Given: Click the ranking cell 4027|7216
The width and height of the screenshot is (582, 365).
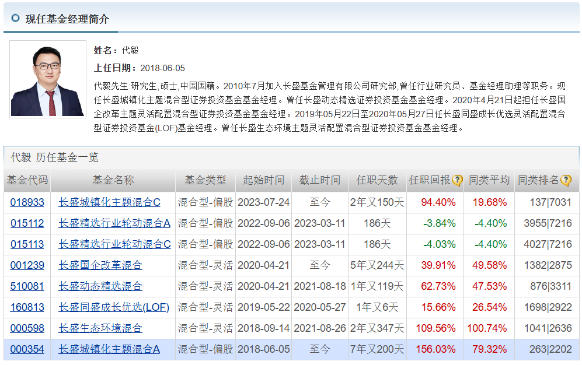Looking at the screenshot, I should pyautogui.click(x=548, y=244).
